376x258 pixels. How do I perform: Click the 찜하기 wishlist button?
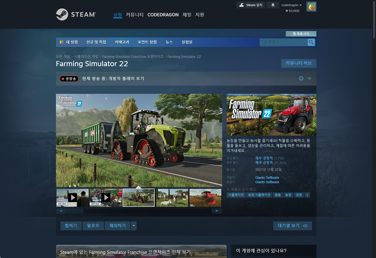(71, 226)
